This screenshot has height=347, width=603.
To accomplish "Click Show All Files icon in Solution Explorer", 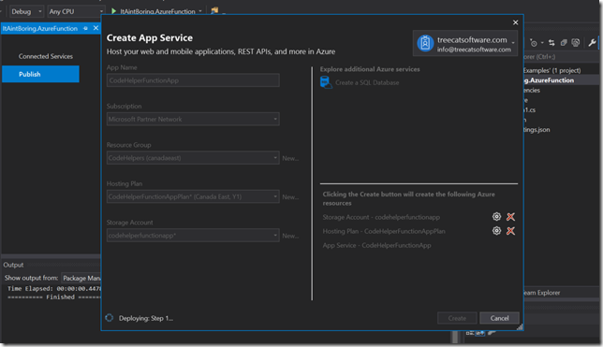I will tap(575, 43).
